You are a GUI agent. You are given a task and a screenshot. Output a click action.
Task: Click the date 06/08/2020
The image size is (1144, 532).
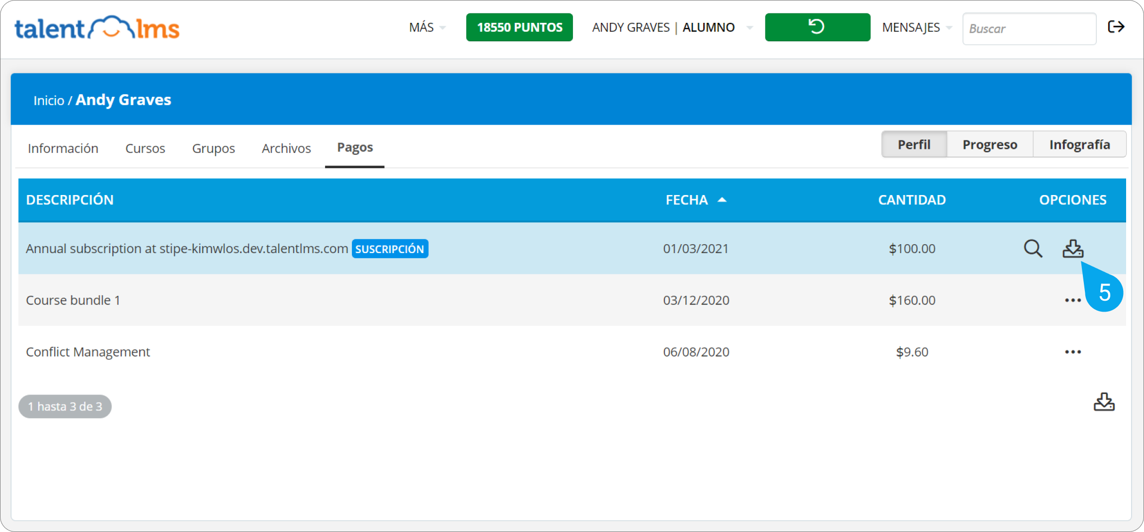696,352
